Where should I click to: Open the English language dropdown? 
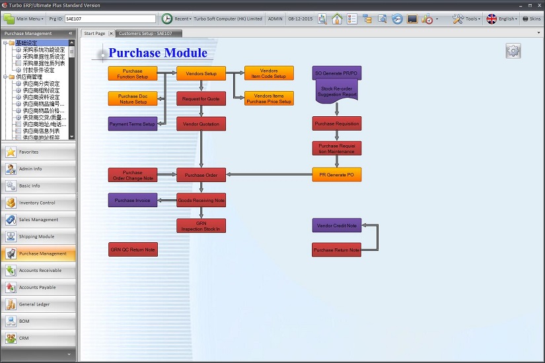tap(502, 18)
